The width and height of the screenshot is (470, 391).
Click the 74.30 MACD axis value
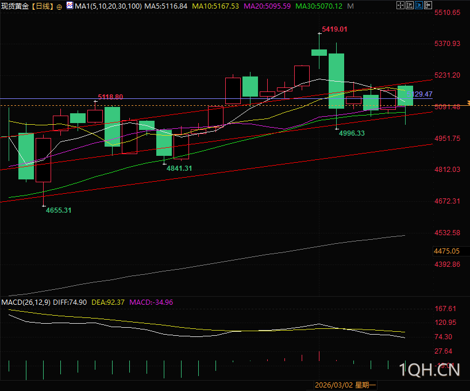[x=444, y=337]
